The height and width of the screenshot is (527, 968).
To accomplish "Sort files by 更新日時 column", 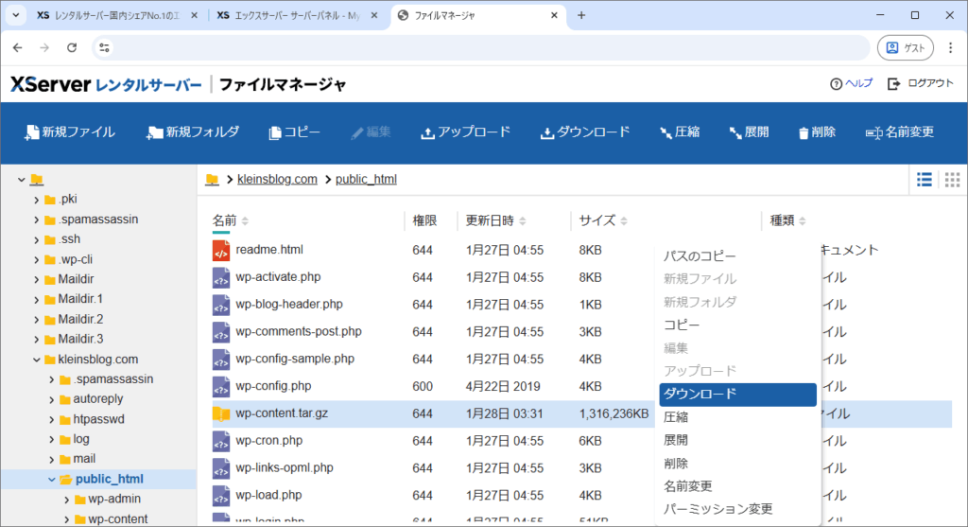I will (x=490, y=220).
